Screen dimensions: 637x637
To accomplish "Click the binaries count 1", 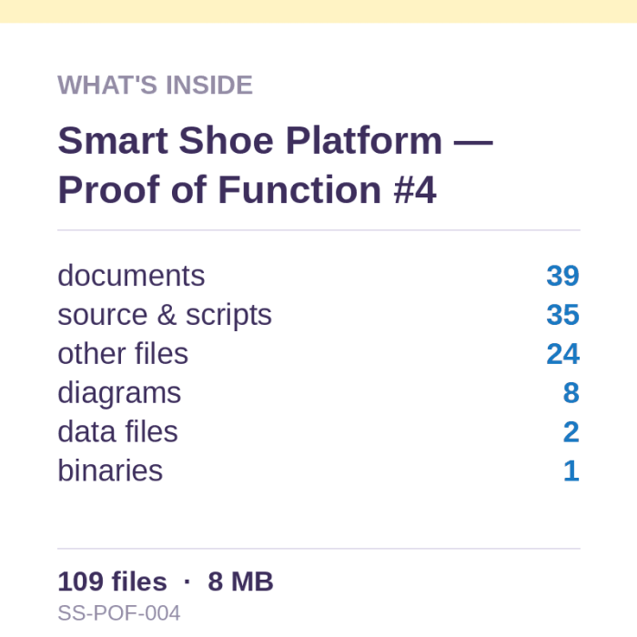I will point(571,470).
